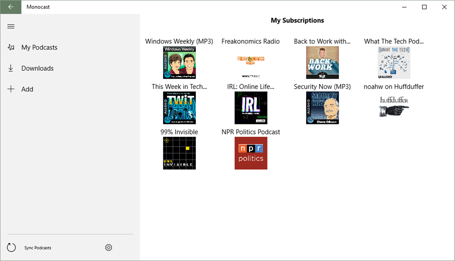Open My Podcasts section
Viewport: 455px width, 261px height.
[39, 47]
